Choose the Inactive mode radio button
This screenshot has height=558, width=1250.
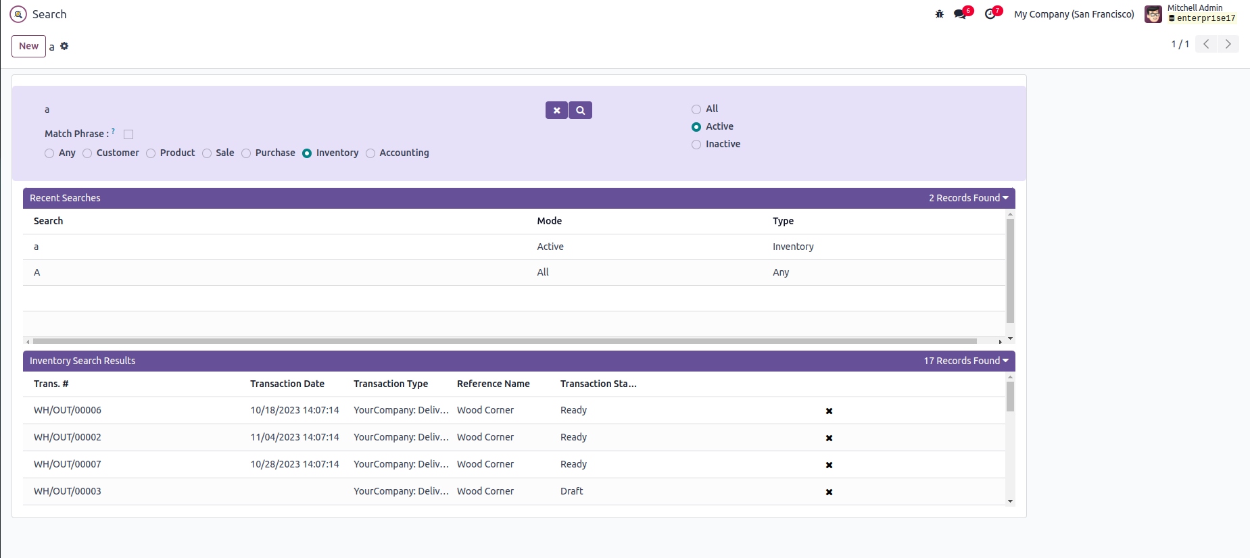696,145
